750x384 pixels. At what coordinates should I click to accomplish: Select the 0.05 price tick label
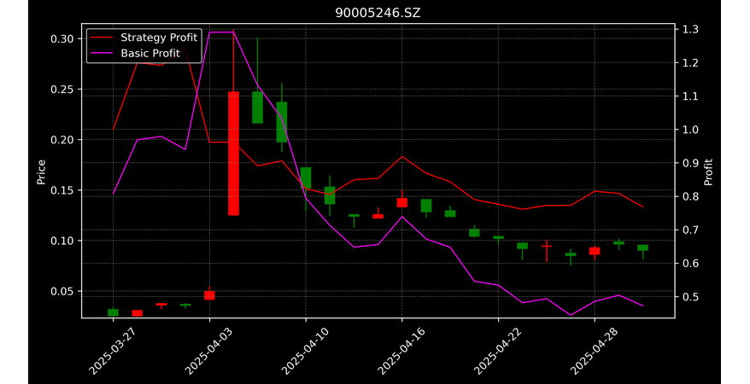(x=62, y=291)
